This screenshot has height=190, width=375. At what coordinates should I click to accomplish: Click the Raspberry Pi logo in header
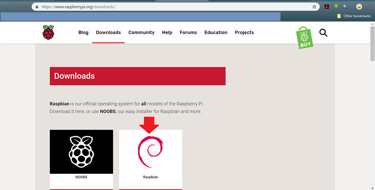(x=48, y=32)
